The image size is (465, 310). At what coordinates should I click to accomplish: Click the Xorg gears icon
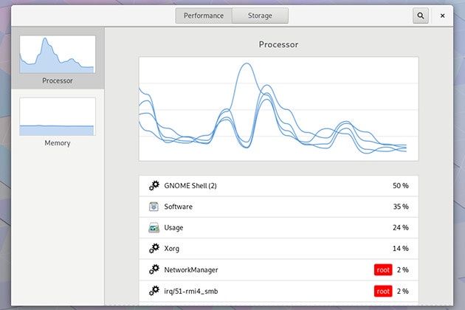(154, 248)
